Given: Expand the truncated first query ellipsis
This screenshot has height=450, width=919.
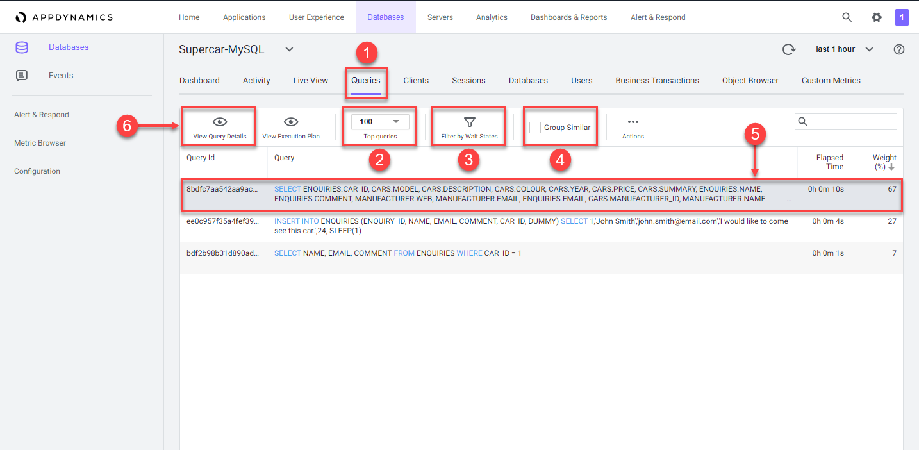Looking at the screenshot, I should click(x=789, y=200).
